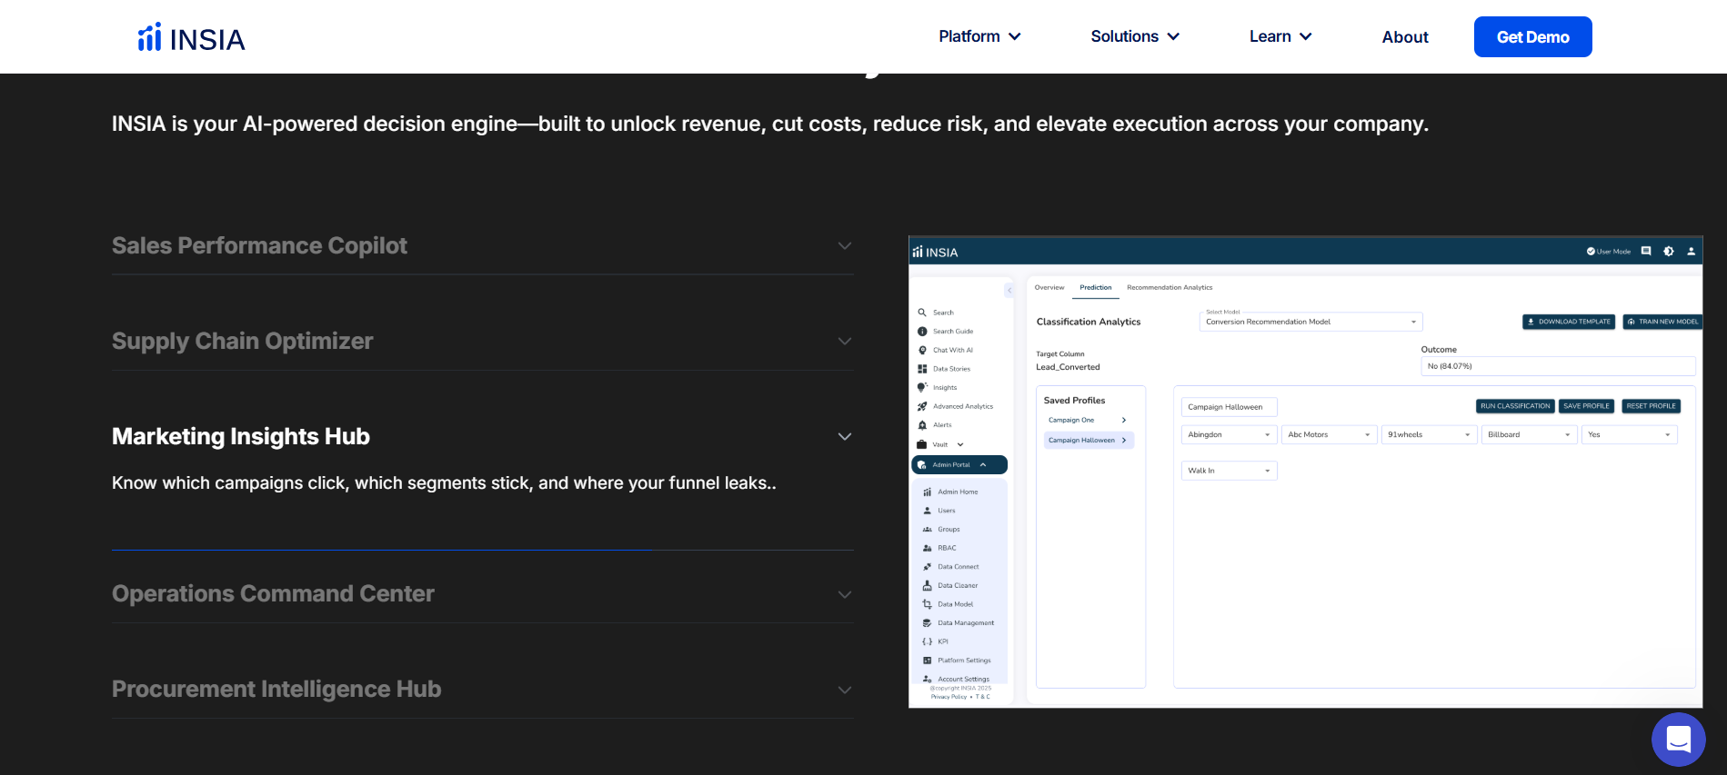Click the INSIA logo inside the product preview
1727x775 pixels.
[x=935, y=252]
